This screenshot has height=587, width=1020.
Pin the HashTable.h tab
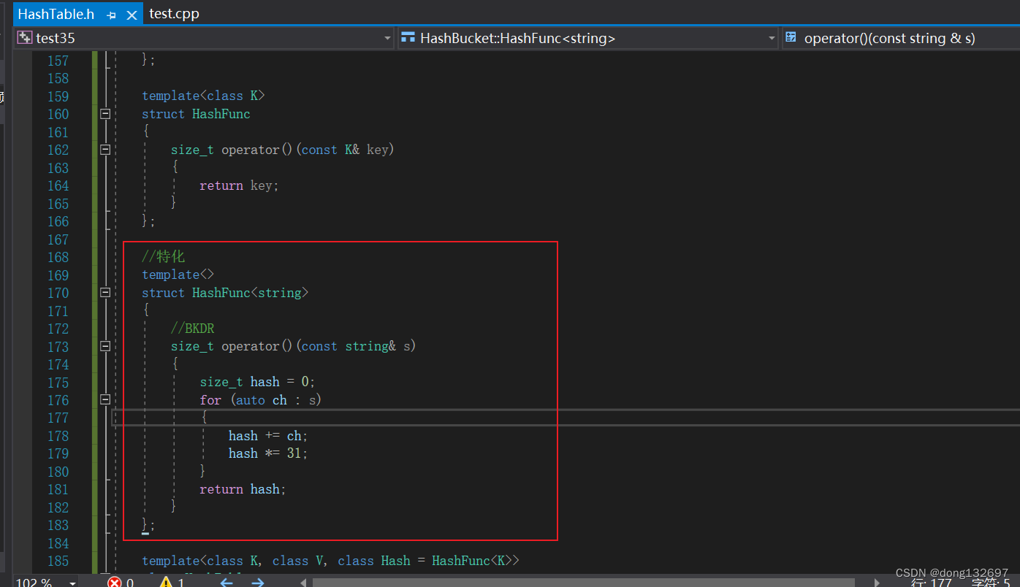pos(111,15)
